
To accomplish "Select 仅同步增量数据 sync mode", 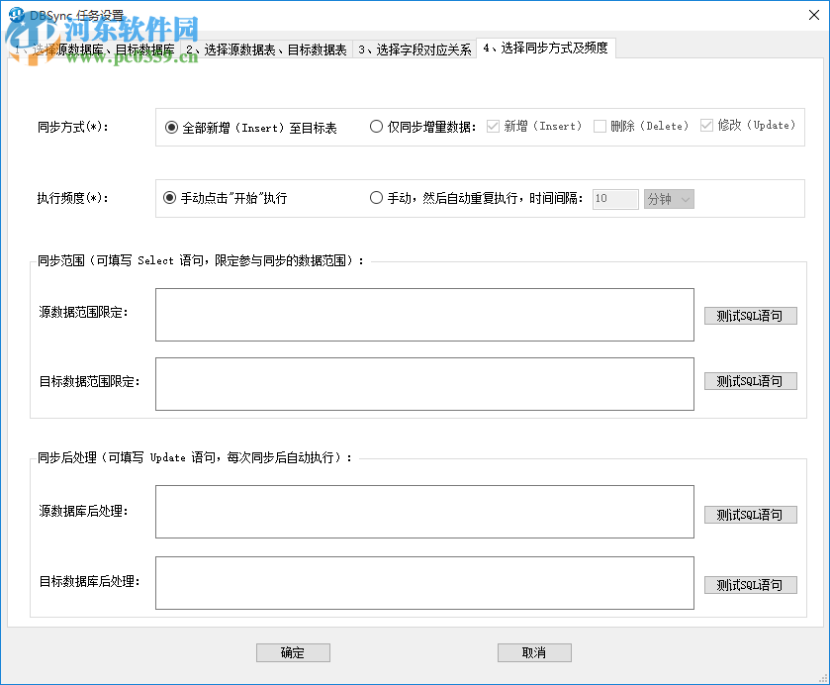I will coord(377,126).
